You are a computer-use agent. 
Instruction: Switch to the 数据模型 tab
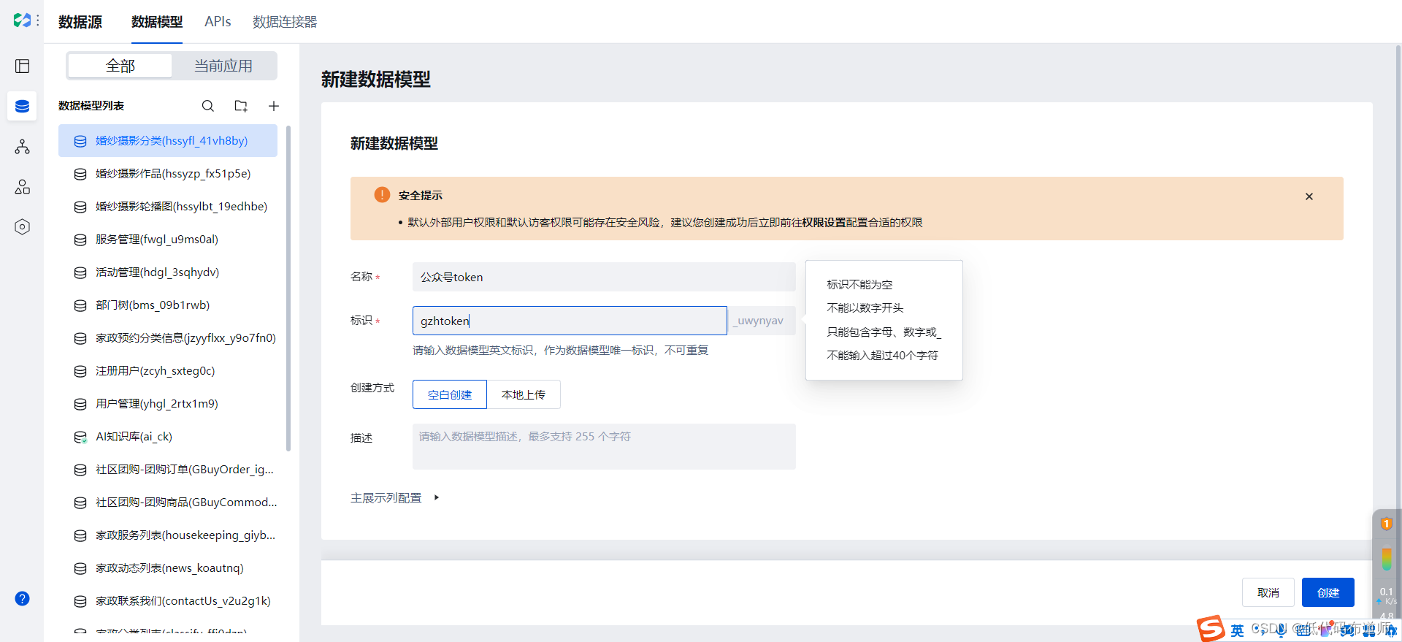click(x=157, y=22)
